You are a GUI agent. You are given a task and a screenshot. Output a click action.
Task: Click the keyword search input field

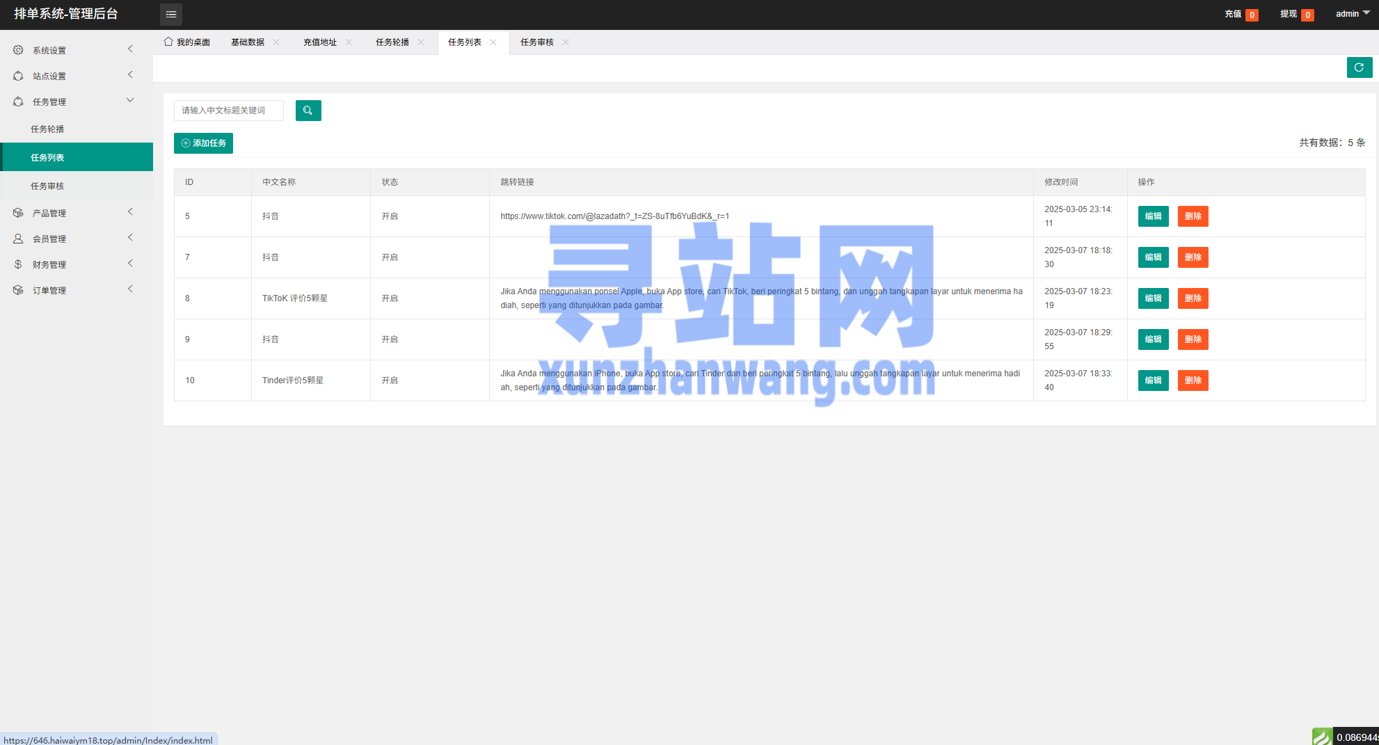[x=229, y=111]
